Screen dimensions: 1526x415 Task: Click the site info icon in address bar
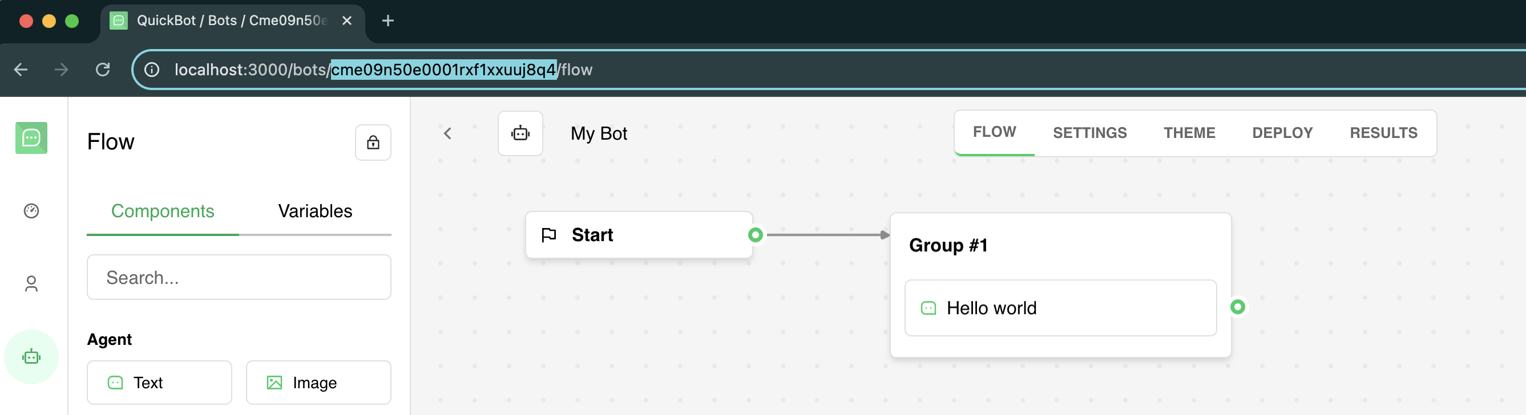(152, 70)
